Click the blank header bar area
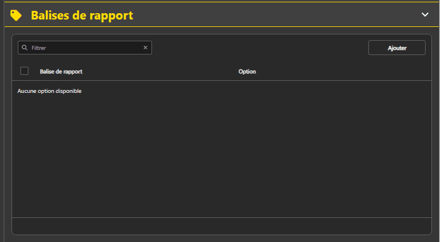 pos(275,15)
